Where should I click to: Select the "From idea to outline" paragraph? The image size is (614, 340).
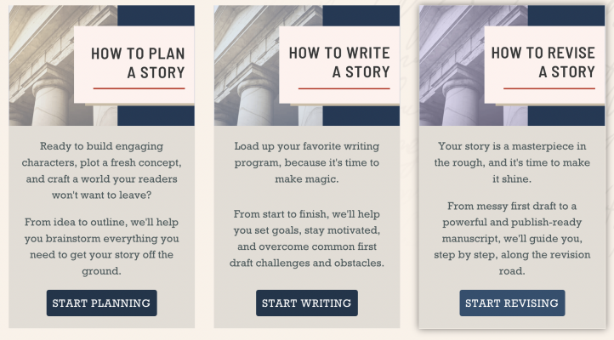(x=102, y=246)
